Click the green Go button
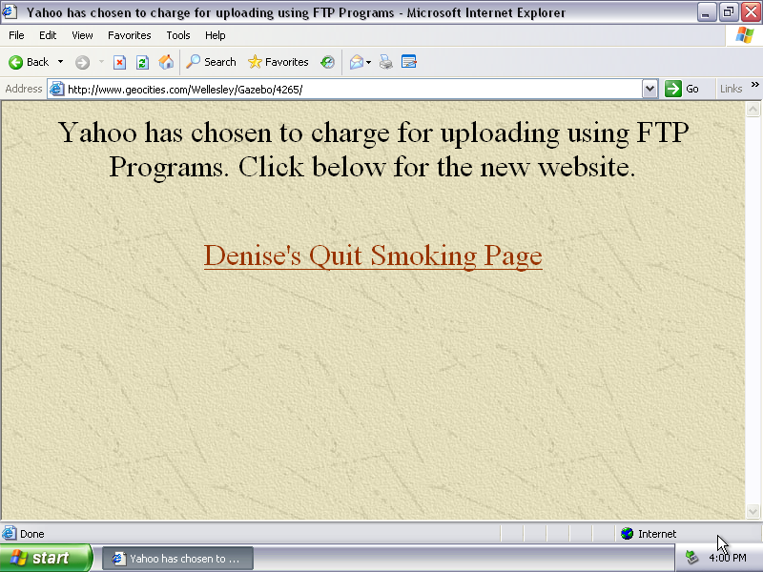Screen dimensions: 763x572 682,89
